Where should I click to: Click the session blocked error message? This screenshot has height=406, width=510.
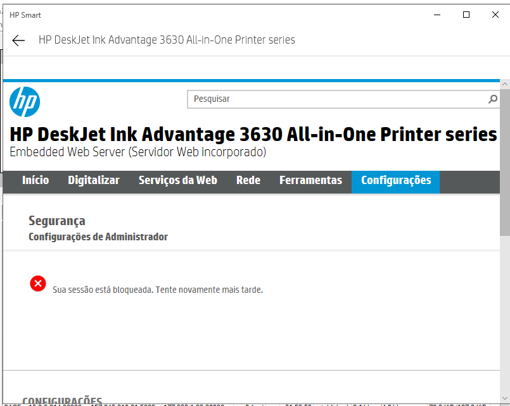[x=158, y=289]
